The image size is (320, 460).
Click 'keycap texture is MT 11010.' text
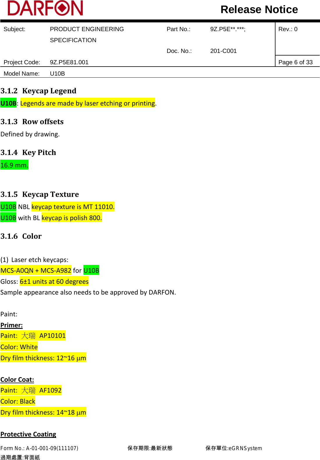click(73, 207)
